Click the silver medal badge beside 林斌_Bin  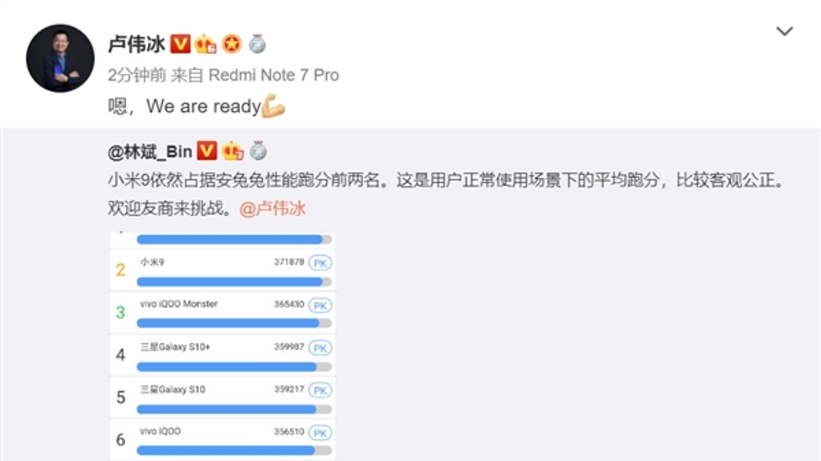coord(258,151)
